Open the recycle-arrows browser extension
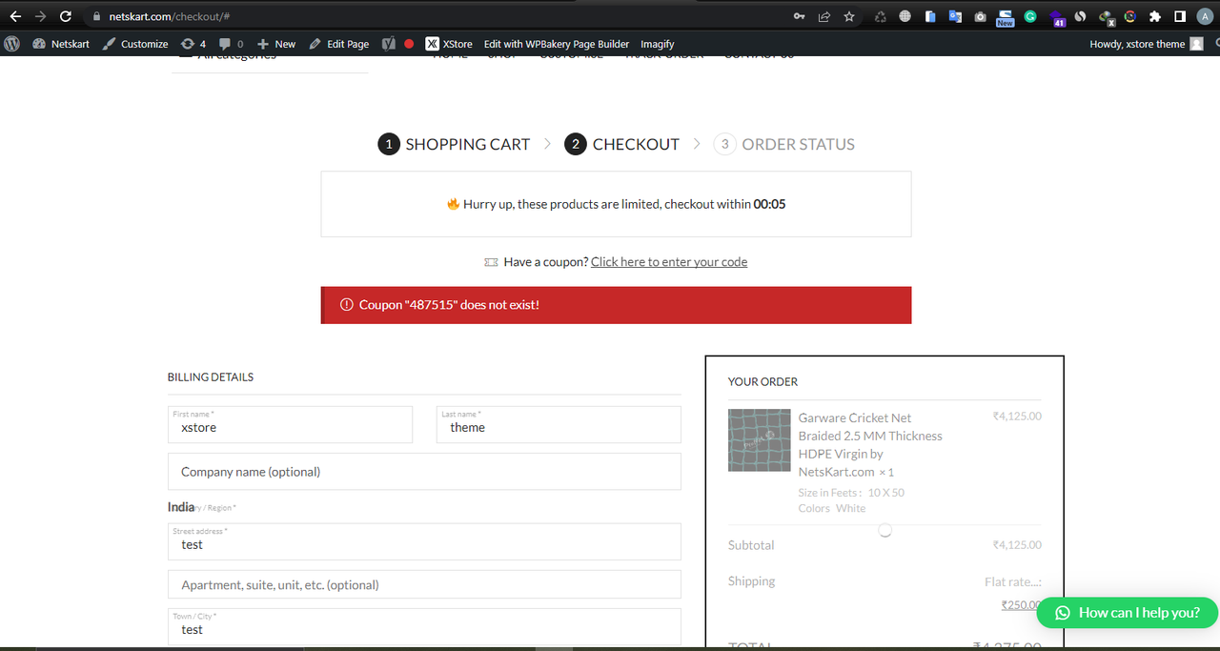1220x651 pixels. [x=880, y=16]
